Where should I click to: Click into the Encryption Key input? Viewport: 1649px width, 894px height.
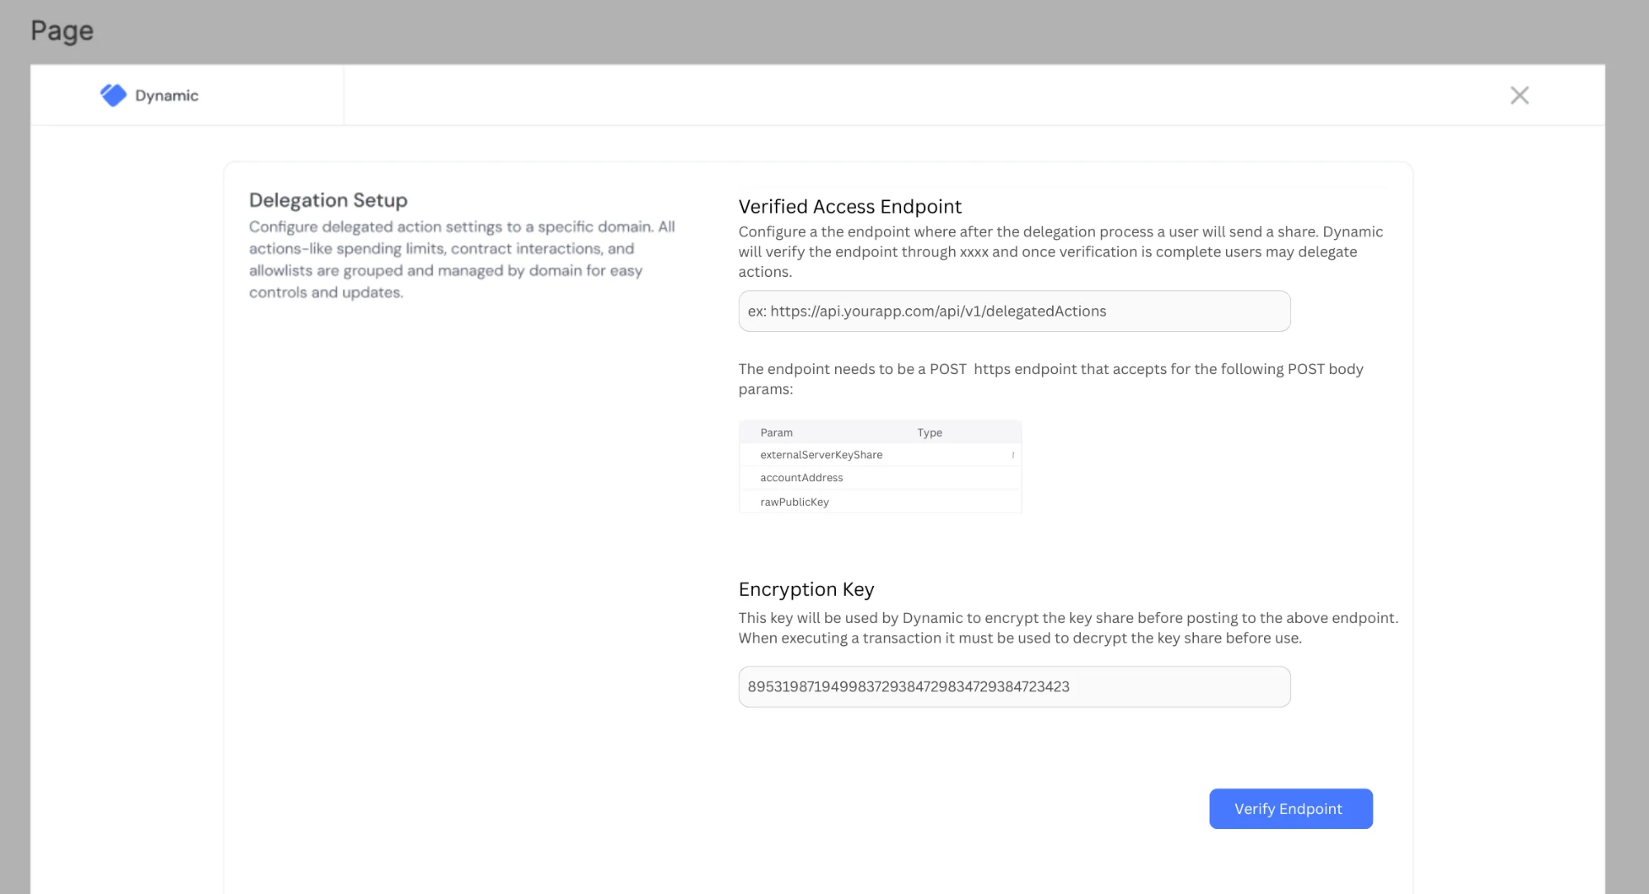click(x=1013, y=687)
